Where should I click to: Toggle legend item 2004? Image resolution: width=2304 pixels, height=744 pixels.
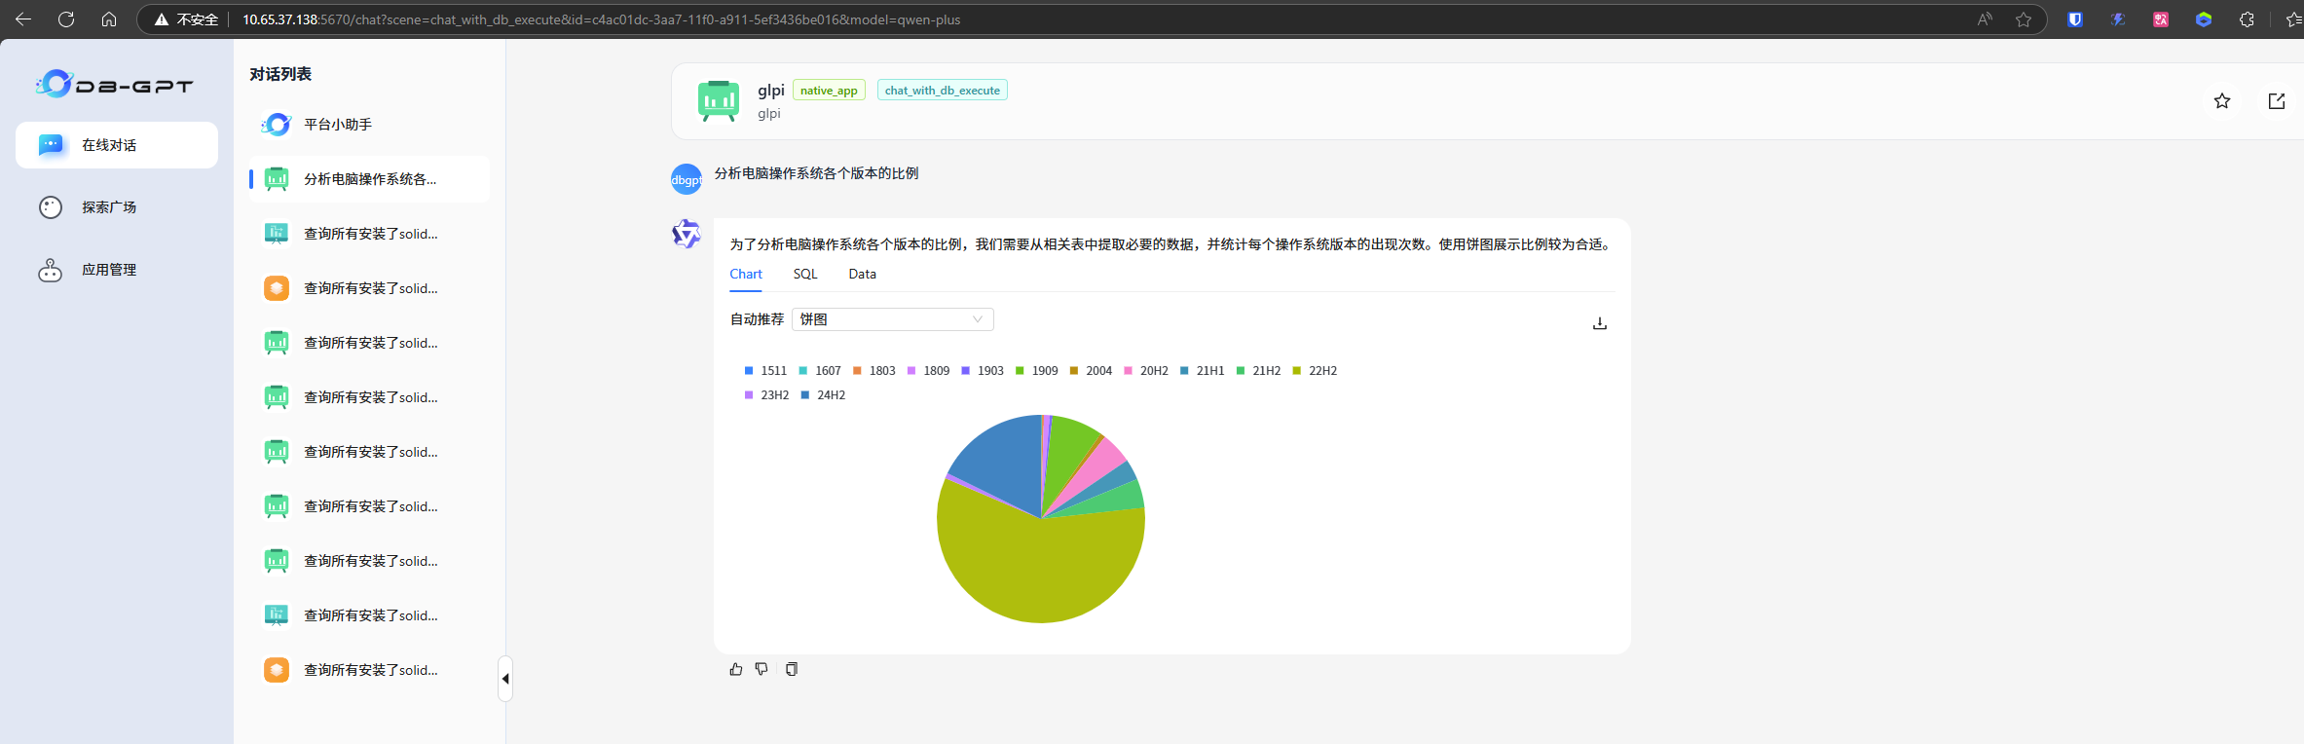(1091, 371)
